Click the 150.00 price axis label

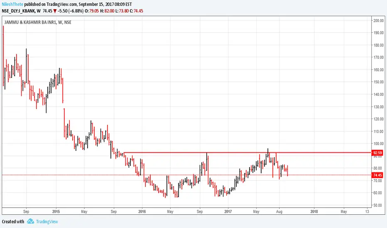point(378,82)
